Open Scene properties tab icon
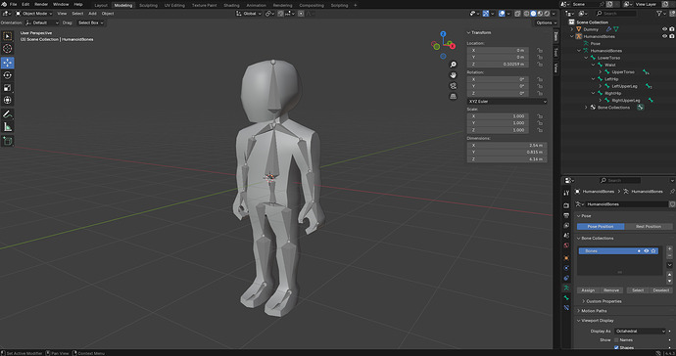This screenshot has height=356, width=676. click(566, 236)
